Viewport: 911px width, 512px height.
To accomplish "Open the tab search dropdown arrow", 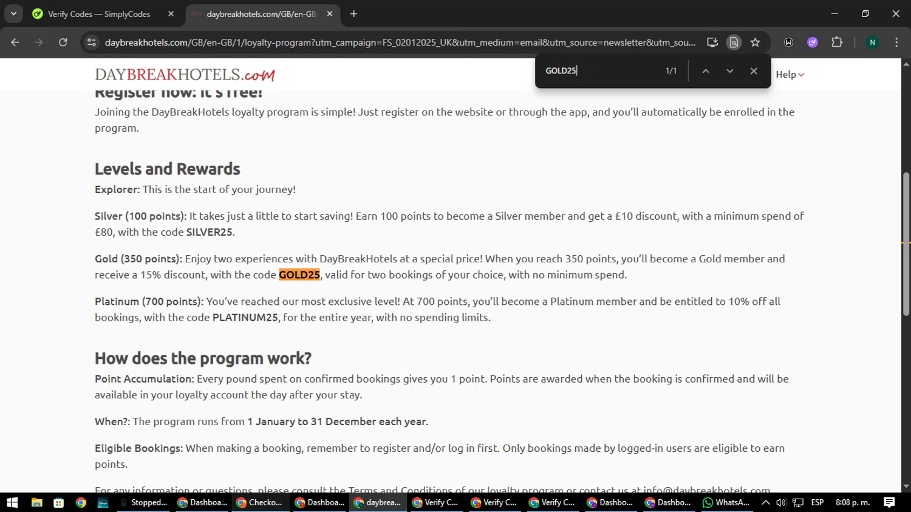I will pyautogui.click(x=13, y=14).
